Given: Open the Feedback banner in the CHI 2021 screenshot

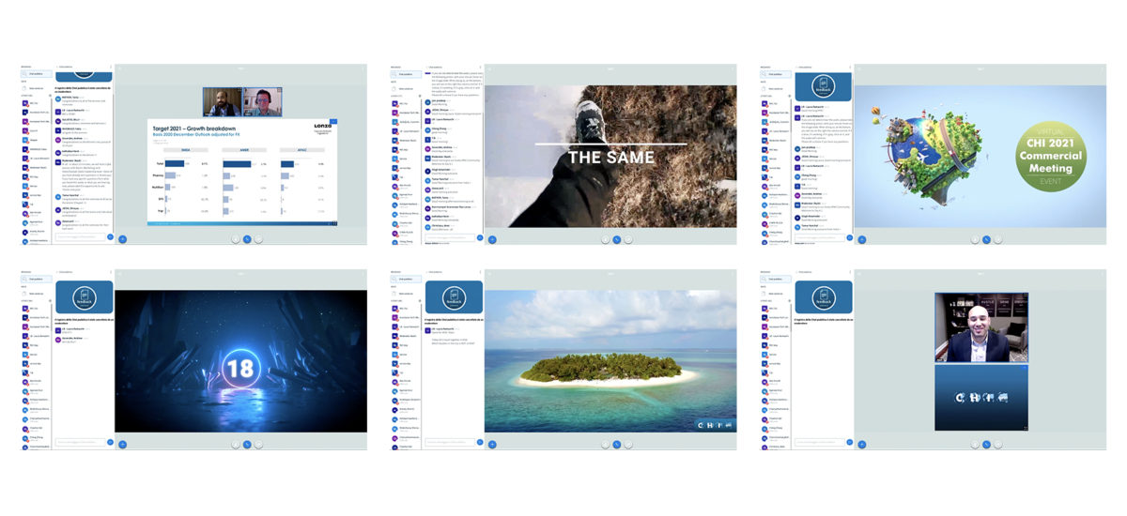Looking at the screenshot, I should point(824,86).
